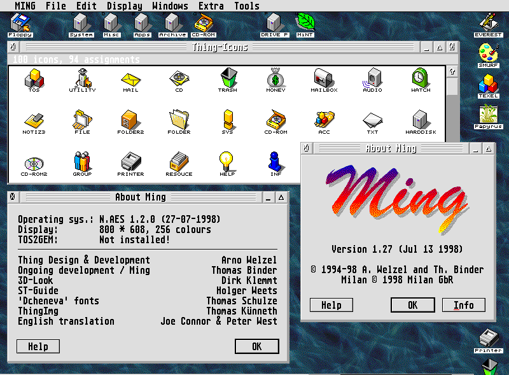This screenshot has width=509, height=375.
Task: Launch the EVEREST editor icon
Action: tap(488, 25)
